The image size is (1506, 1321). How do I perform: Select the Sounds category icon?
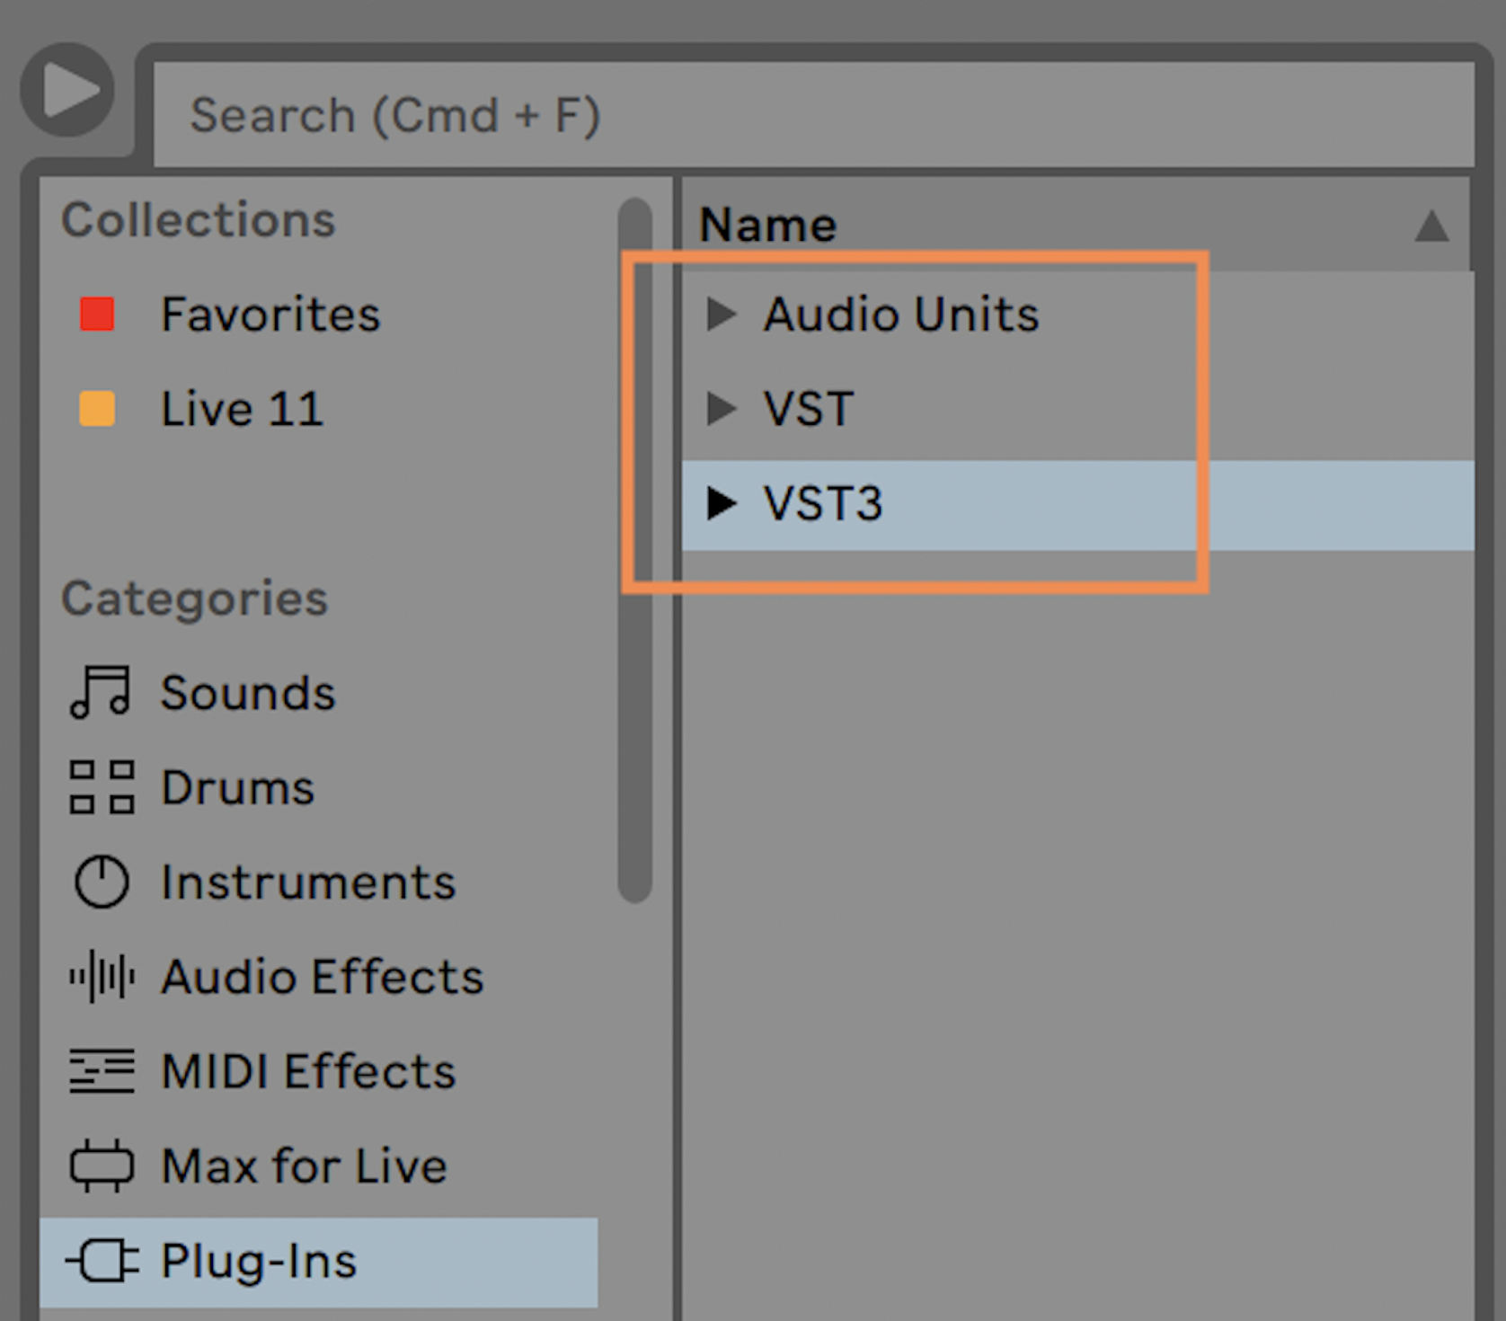coord(102,692)
